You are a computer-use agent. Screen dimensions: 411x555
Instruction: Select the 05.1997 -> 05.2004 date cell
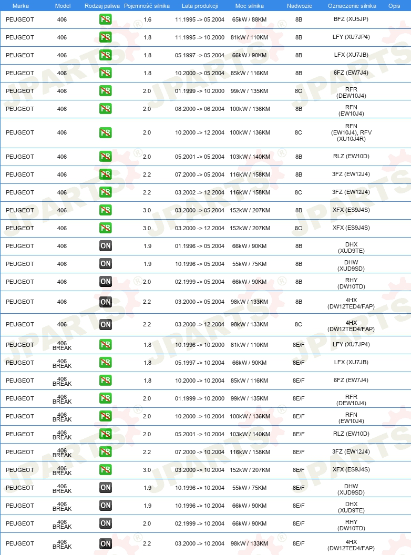pyautogui.click(x=200, y=55)
